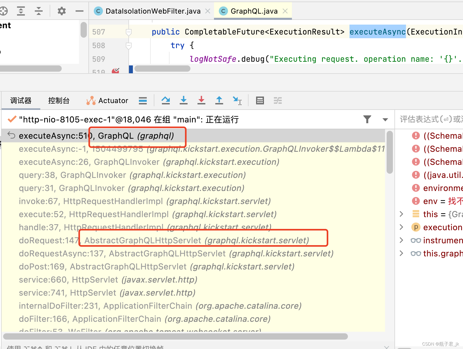This screenshot has height=349, width=463.
Task: Select frame executeAsync:510, GraphQL
Action: pyautogui.click(x=194, y=136)
